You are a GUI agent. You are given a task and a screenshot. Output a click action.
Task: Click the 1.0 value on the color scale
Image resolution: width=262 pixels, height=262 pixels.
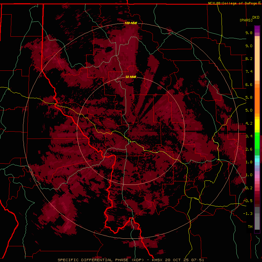click(249, 175)
